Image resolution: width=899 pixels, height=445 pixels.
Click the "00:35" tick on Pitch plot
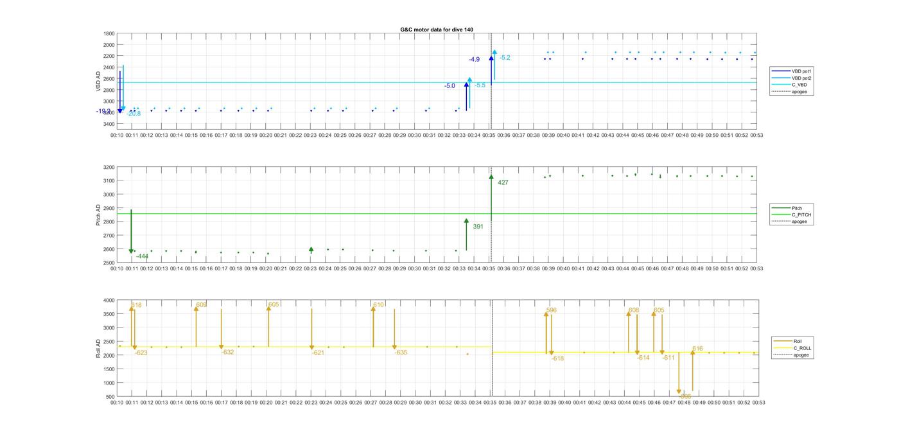point(489,268)
